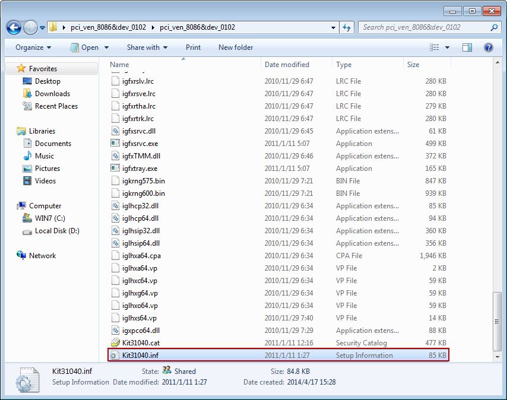The width and height of the screenshot is (507, 400).
Task: Open the Organize dropdown menu
Action: coord(30,47)
